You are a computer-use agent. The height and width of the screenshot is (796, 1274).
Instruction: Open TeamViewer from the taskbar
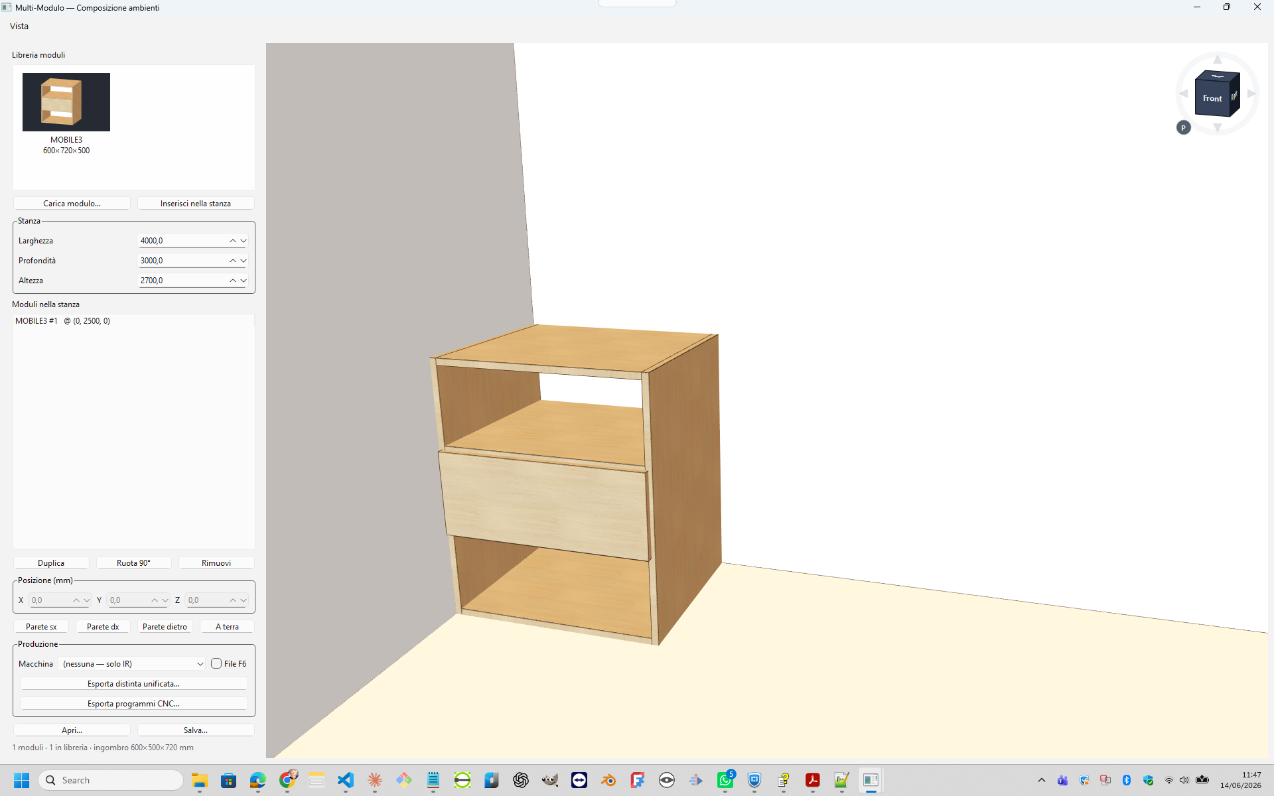pyautogui.click(x=579, y=780)
